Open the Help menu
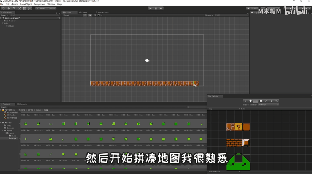Image resolution: width=312 pixels, height=174 pixels. tap(59, 4)
